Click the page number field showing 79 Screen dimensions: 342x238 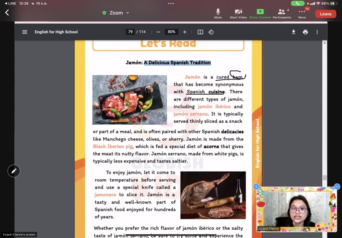pyautogui.click(x=130, y=32)
